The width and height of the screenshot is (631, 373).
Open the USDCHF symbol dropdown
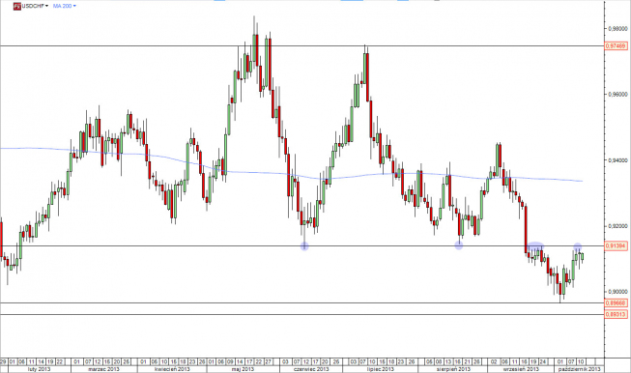click(35, 6)
